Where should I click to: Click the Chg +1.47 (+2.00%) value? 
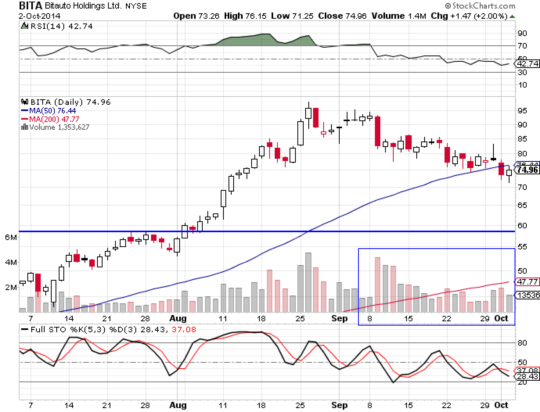point(469,16)
